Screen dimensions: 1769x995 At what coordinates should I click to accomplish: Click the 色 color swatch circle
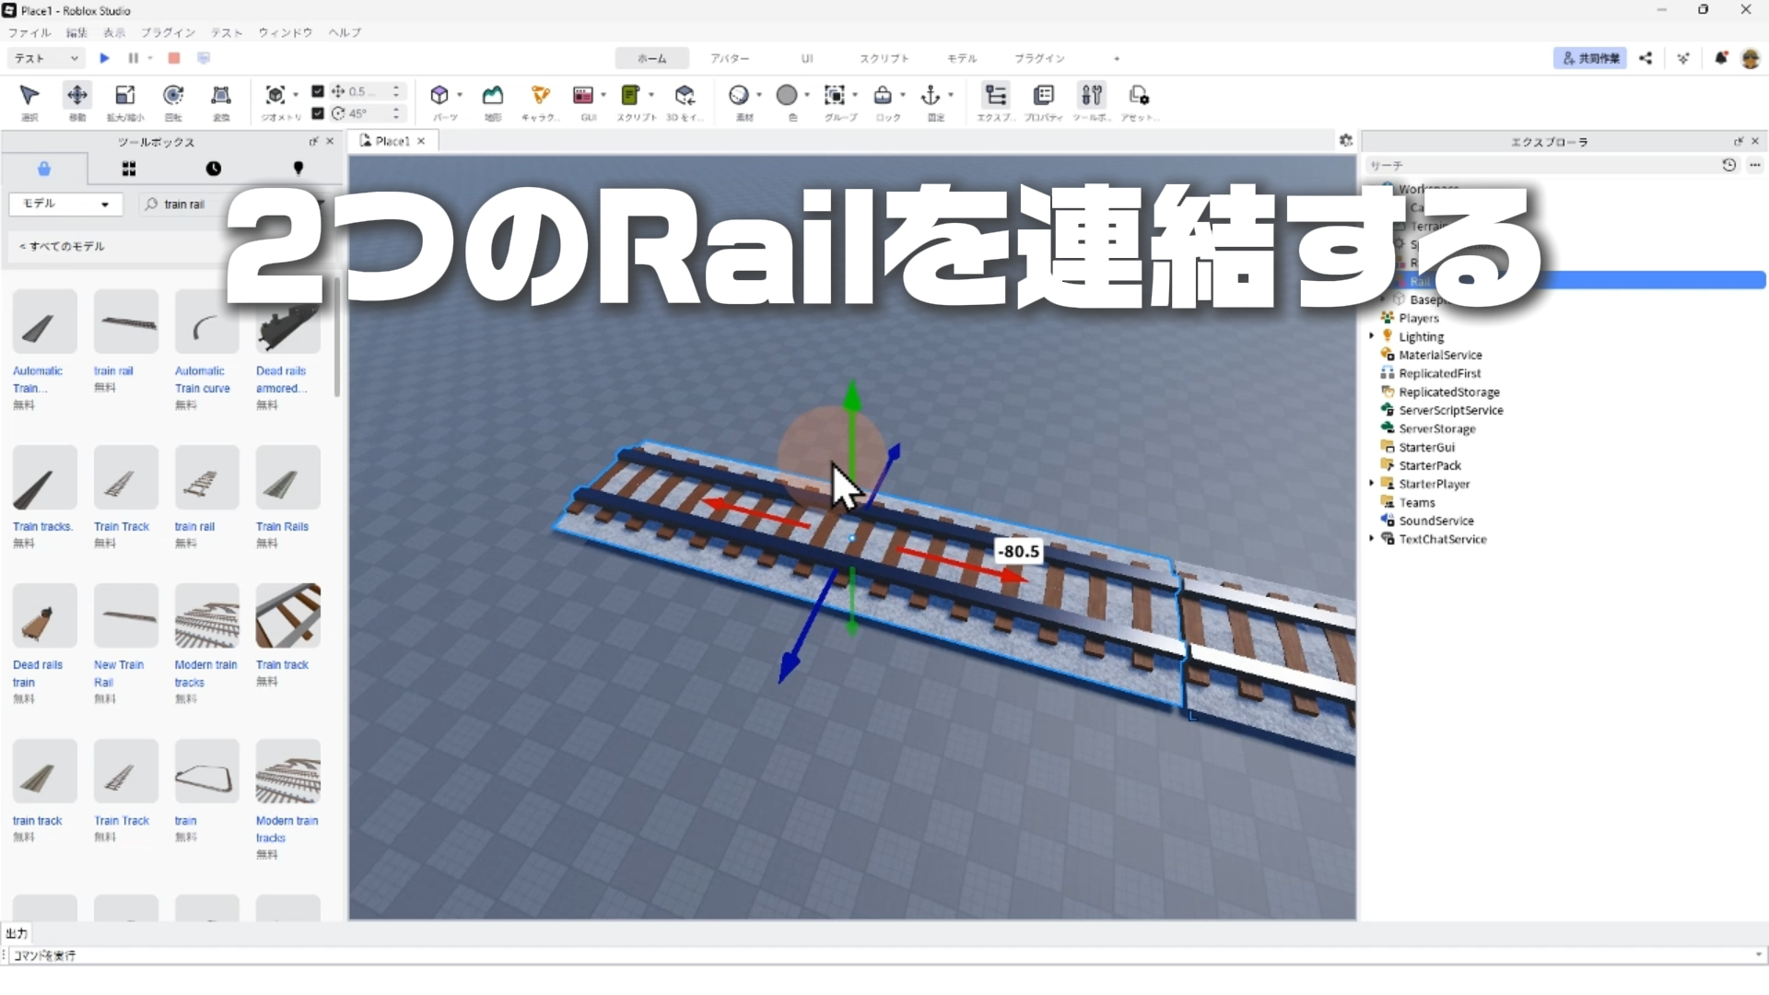click(787, 95)
